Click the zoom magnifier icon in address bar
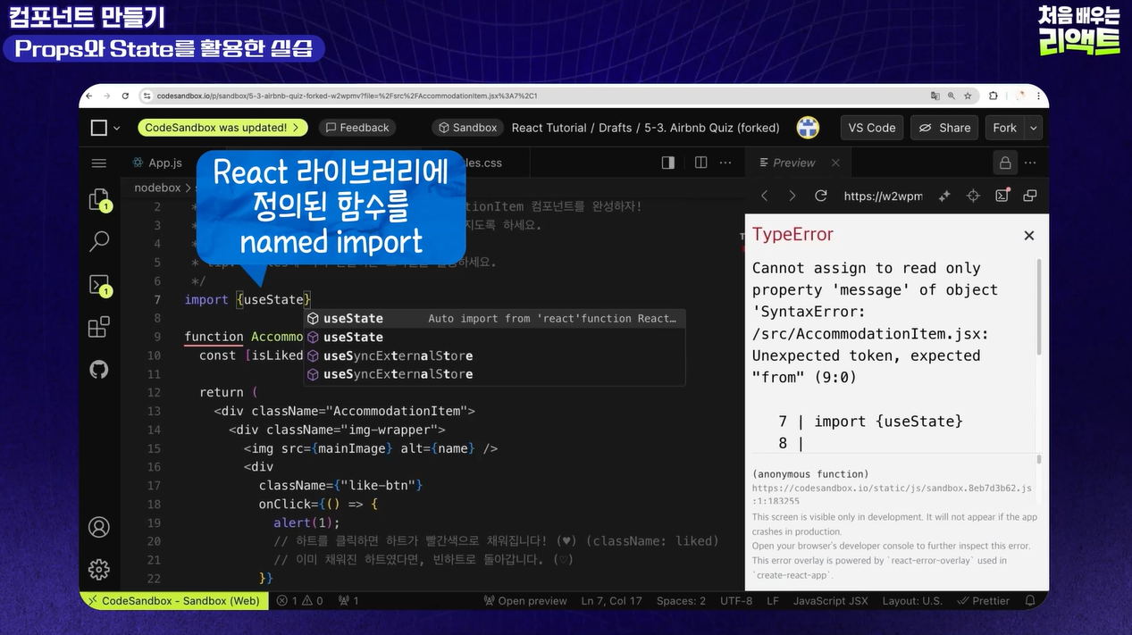Viewport: 1132px width, 635px height. tap(952, 96)
